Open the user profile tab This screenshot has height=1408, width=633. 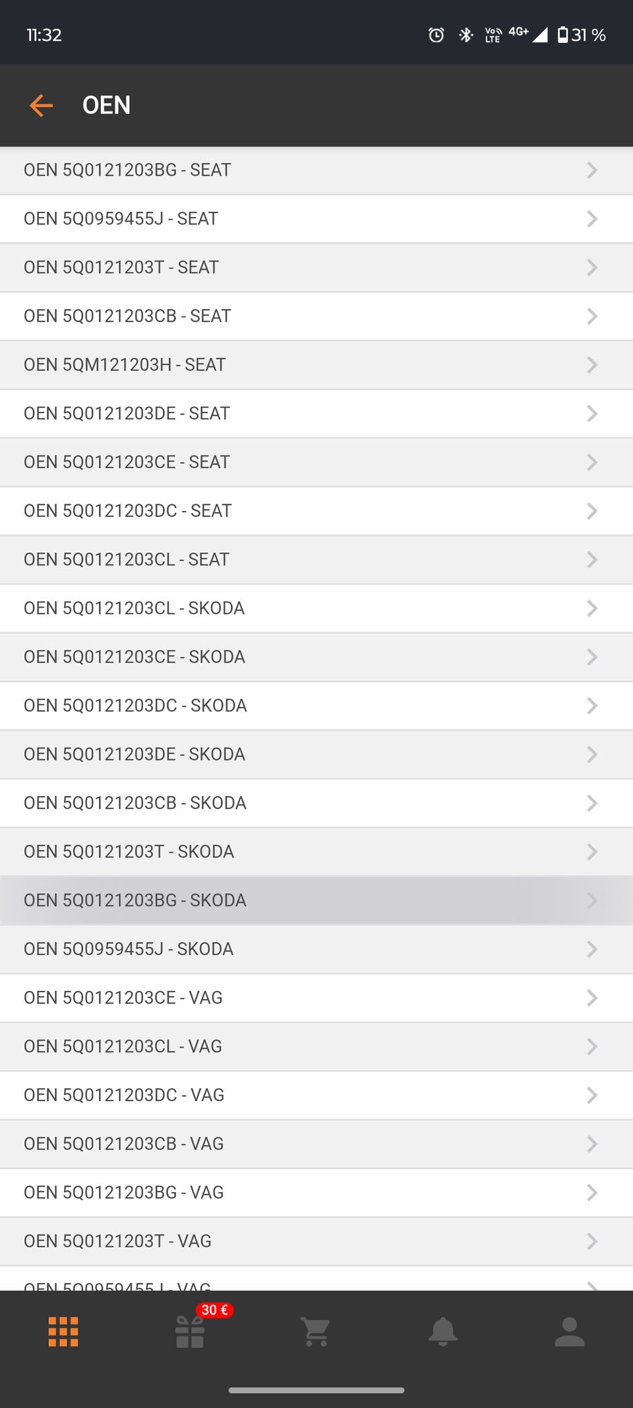click(x=569, y=1331)
